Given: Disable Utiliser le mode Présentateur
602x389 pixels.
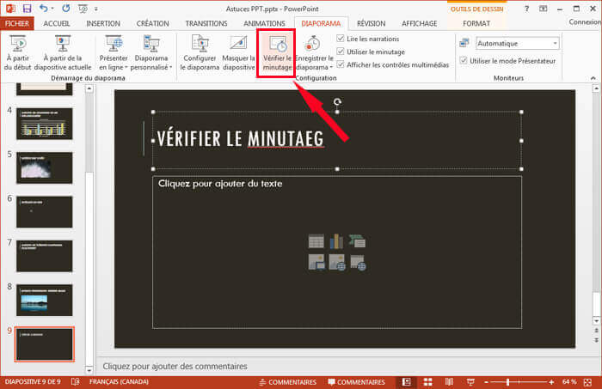Looking at the screenshot, I should 464,61.
